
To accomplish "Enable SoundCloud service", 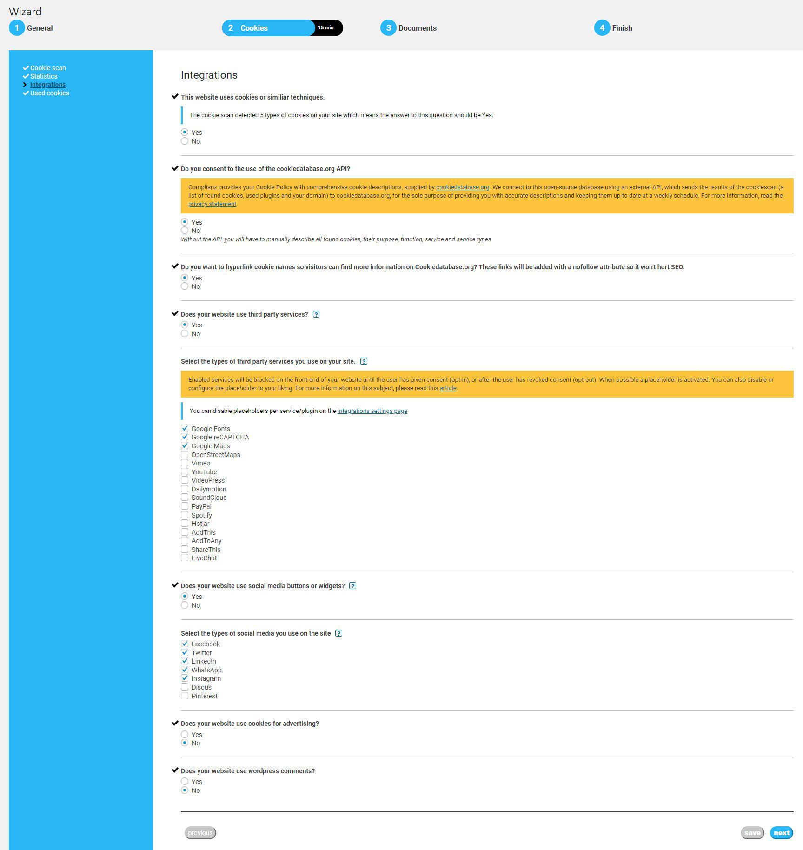I will click(185, 497).
